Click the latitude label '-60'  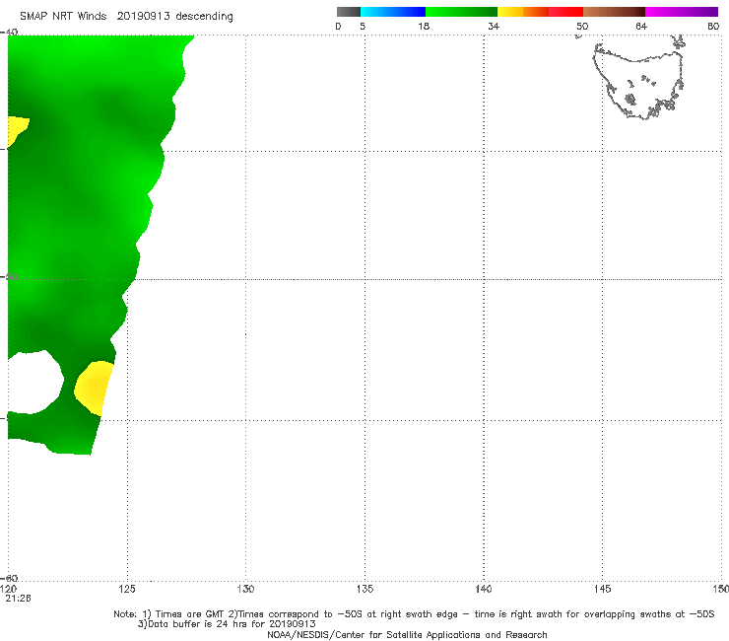pos(10,578)
